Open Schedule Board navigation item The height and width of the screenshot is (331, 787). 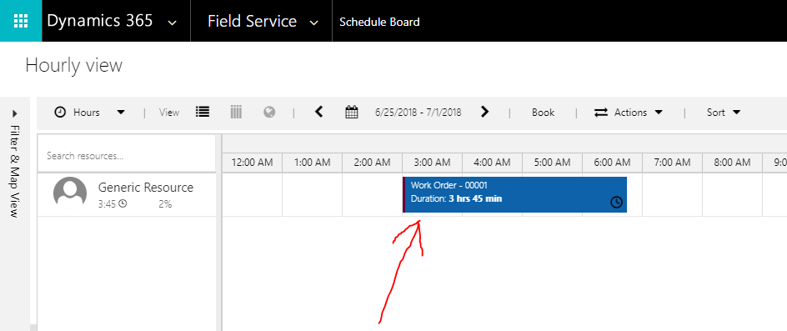379,22
